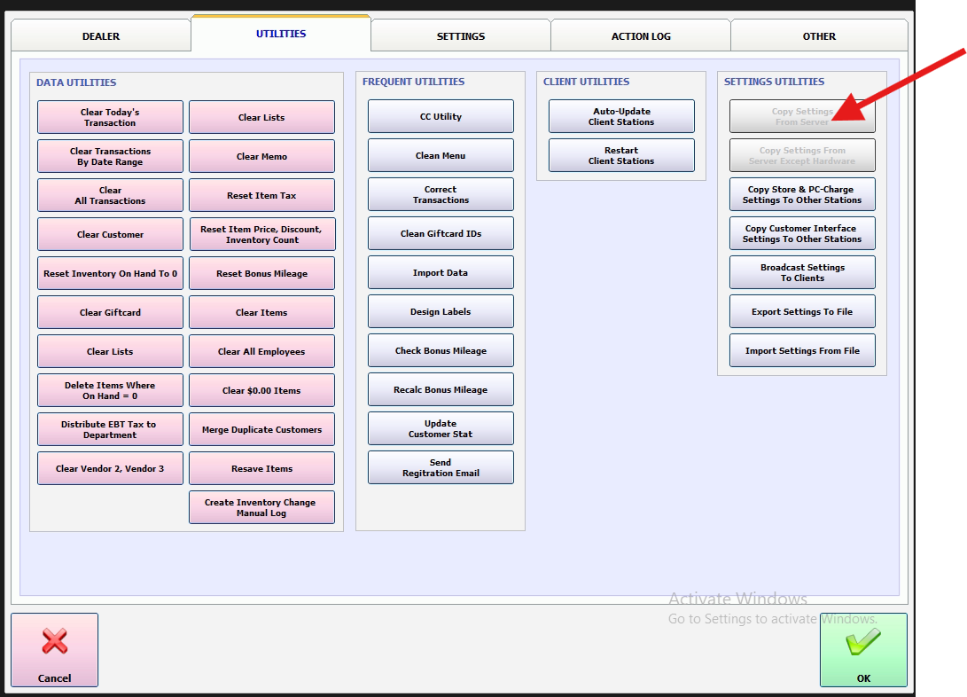
Task: Click Import Settings From File
Action: pos(802,350)
